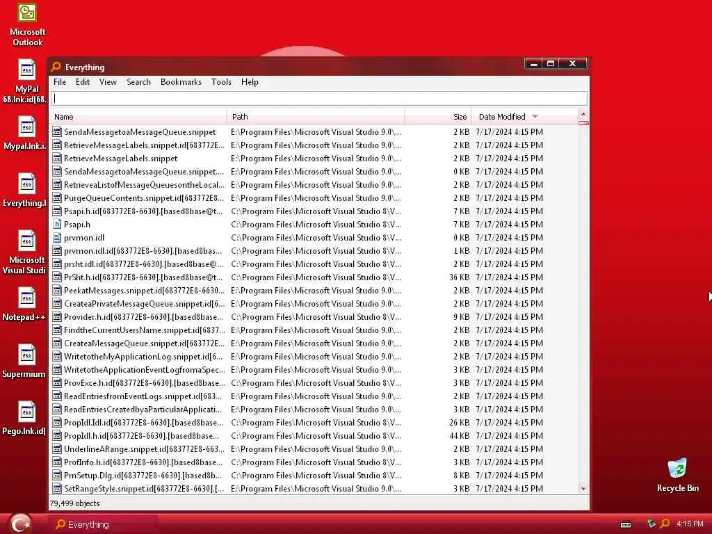712x534 pixels.
Task: Click the green network tray icon
Action: 651,524
